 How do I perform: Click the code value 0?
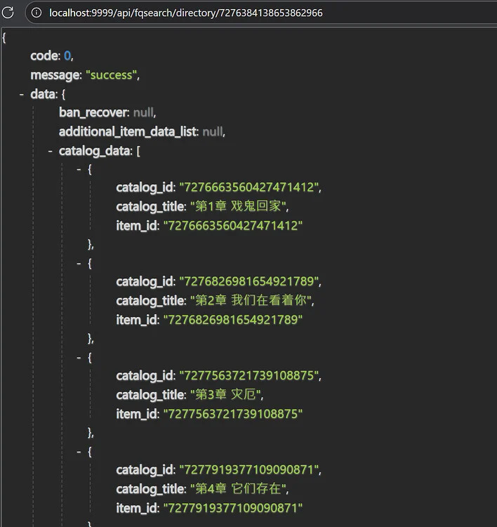[67, 56]
